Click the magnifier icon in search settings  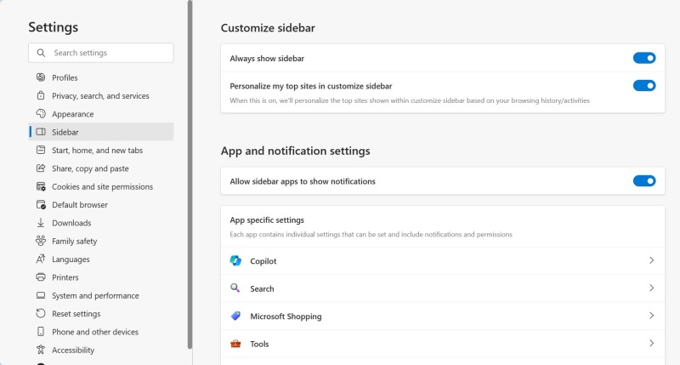(41, 53)
